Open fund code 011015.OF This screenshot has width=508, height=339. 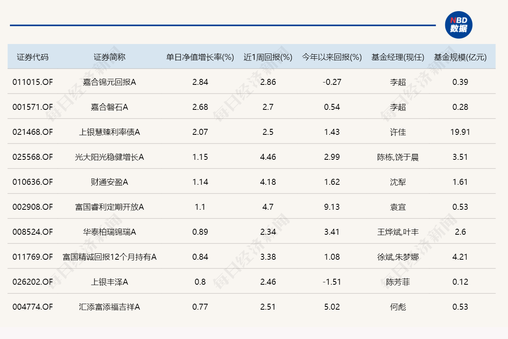click(x=33, y=82)
